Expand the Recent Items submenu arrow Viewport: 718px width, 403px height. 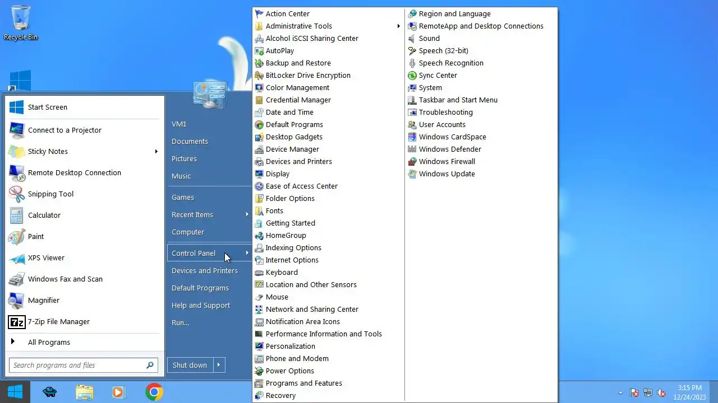247,214
